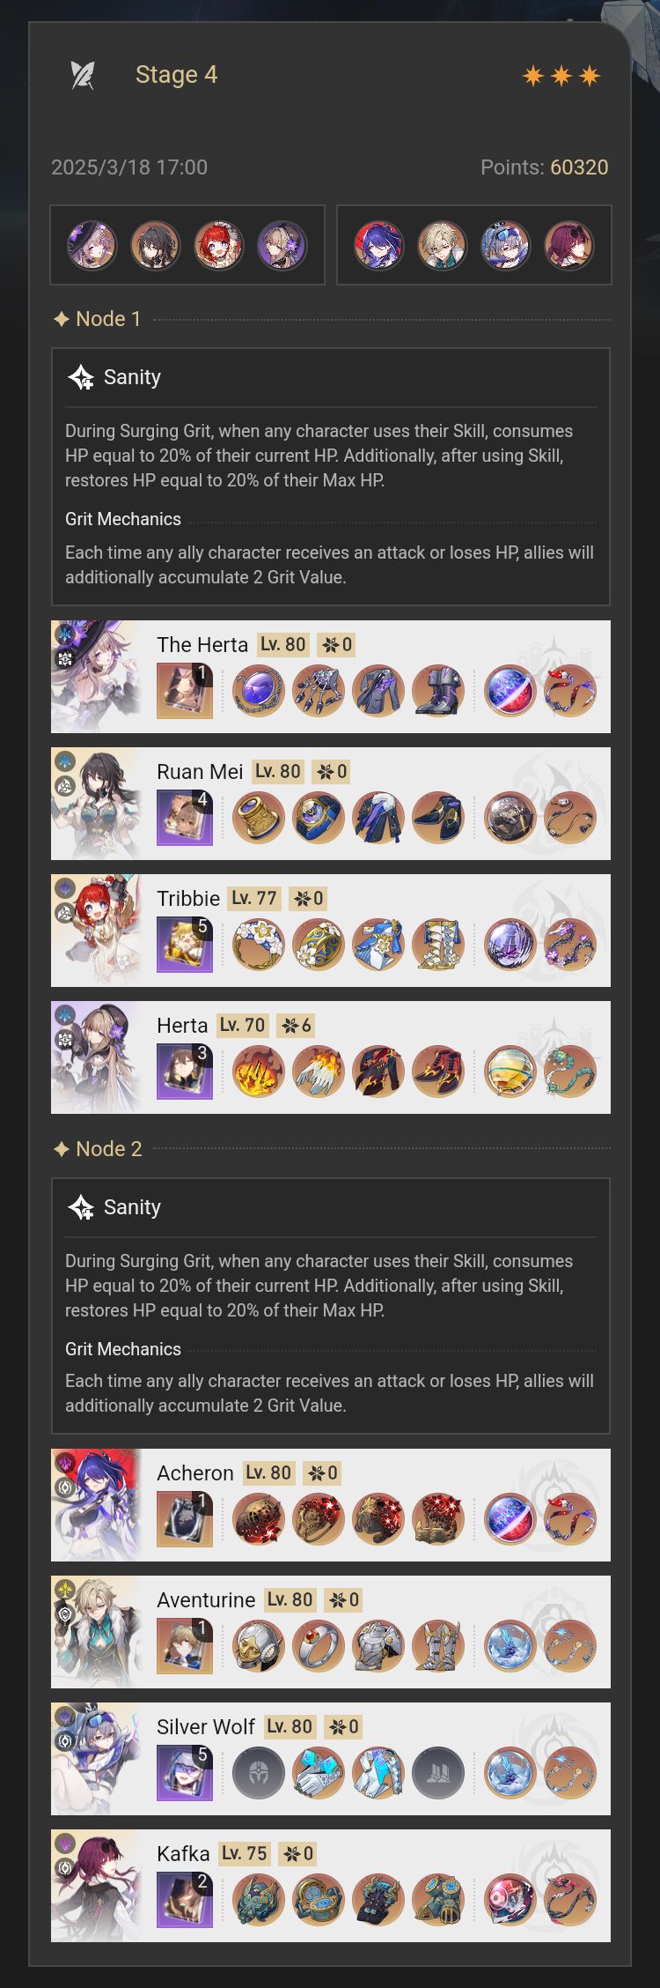Click Acheron's planar sphere ornament icon

(510, 1519)
